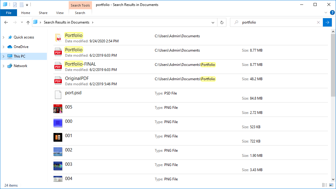Clear the search box with X
Screen dimensions: 336x189
click(x=318, y=22)
